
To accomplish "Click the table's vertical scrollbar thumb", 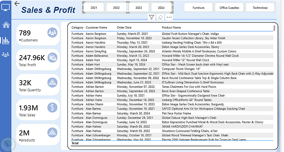I will point(274,28).
